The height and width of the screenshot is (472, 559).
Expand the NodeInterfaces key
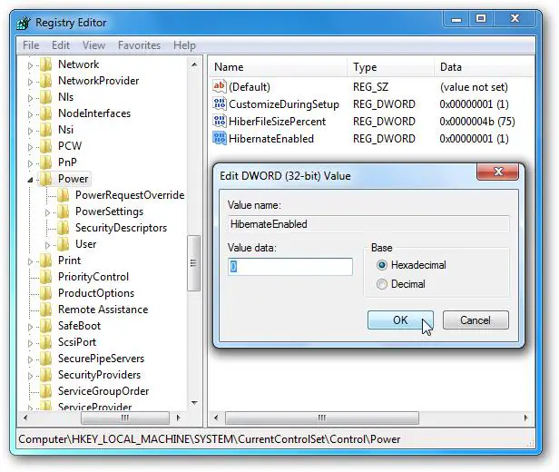tap(30, 114)
